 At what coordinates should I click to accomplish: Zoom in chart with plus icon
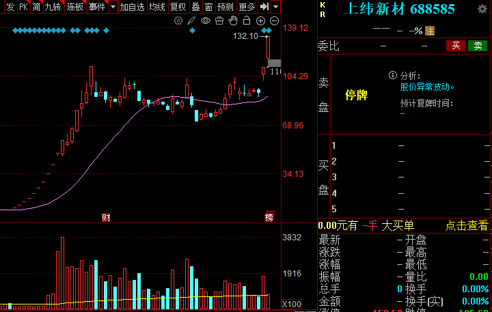[260, 20]
